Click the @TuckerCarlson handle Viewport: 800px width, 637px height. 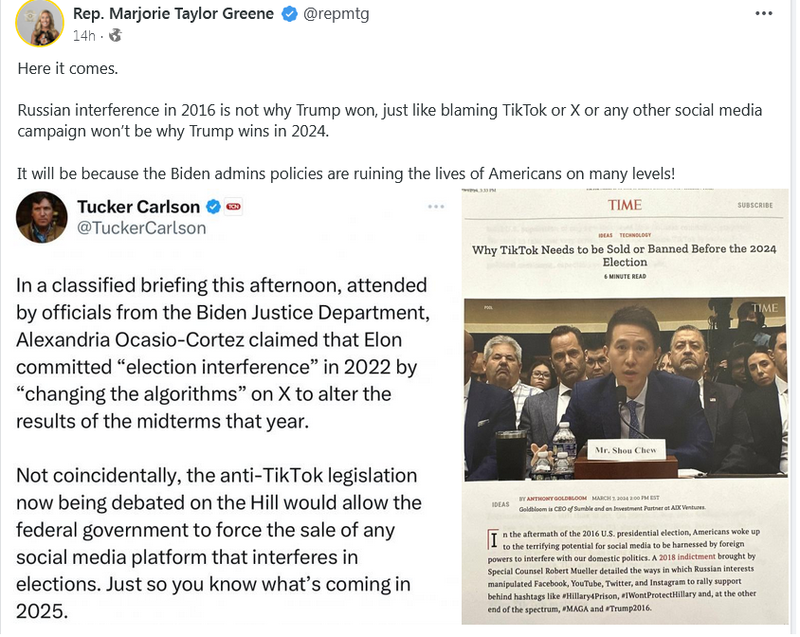pyautogui.click(x=141, y=228)
